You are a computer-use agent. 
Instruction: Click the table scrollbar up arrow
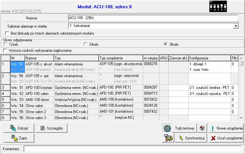coord(241,58)
